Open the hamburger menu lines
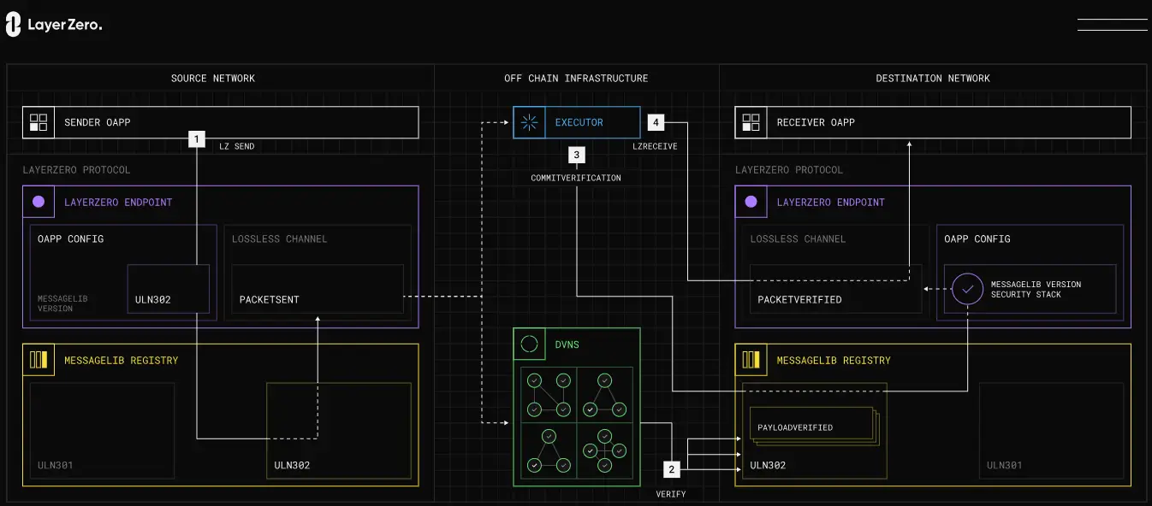Screen dimensions: 1152x506 click(x=1112, y=24)
